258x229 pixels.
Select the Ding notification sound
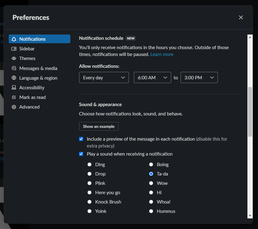click(89, 164)
